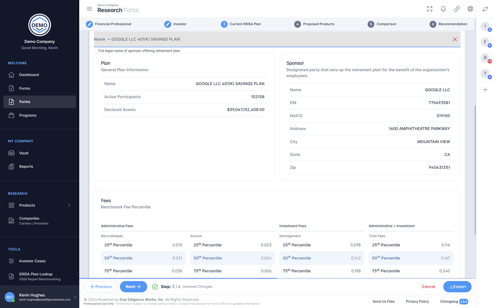Open the 'T' avatar with badge 6
494x308 pixels.
pyautogui.click(x=485, y=74)
